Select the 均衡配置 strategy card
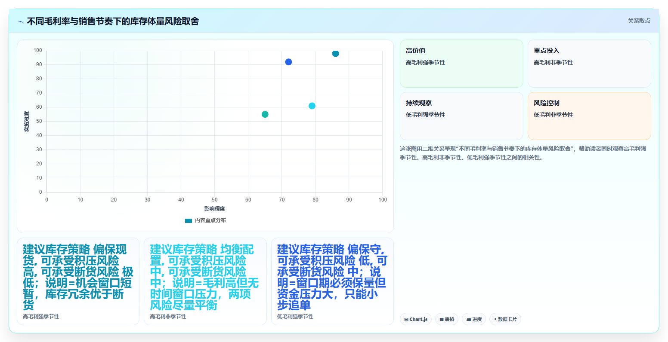Image resolution: width=668 pixels, height=342 pixels. click(x=205, y=281)
